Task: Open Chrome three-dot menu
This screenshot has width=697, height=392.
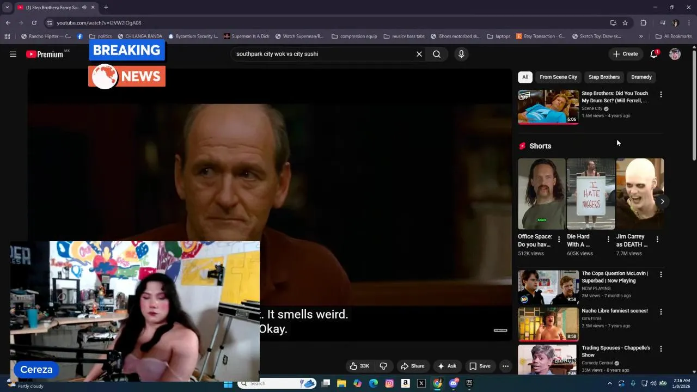Action: point(689,23)
